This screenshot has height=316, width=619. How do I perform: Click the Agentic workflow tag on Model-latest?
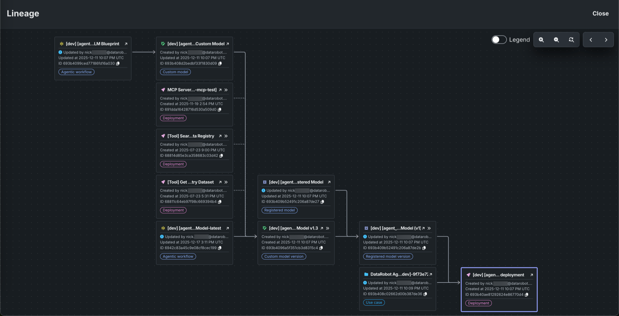(178, 256)
